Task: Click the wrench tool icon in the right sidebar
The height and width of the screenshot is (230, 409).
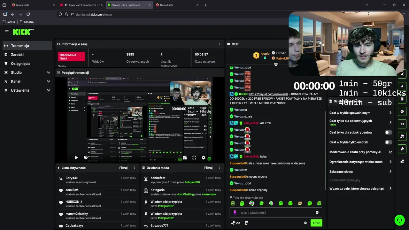Action: (x=402, y=149)
